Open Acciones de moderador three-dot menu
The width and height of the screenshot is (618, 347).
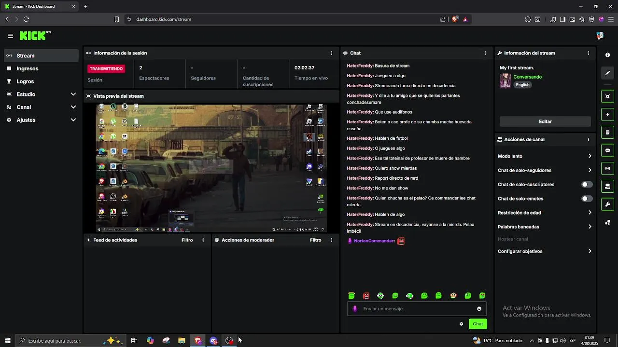[x=331, y=240]
